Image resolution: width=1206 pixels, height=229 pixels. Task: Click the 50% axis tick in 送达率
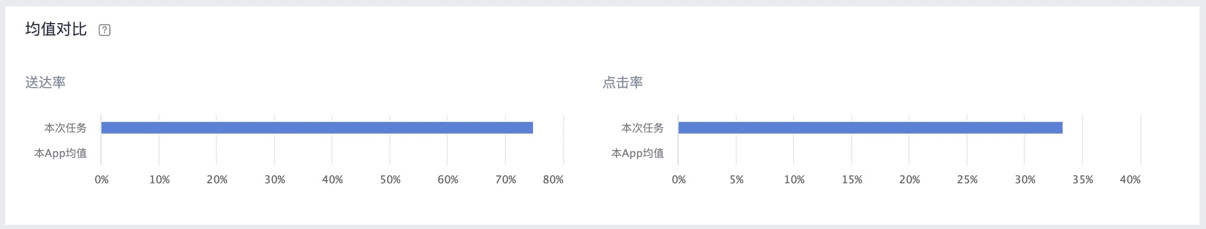390,180
